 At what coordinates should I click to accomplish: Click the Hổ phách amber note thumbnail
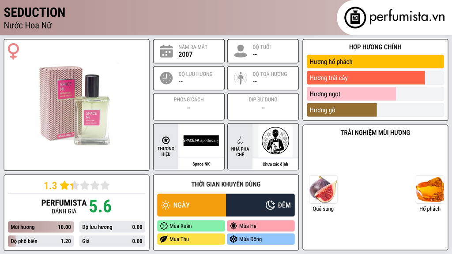[430, 190]
